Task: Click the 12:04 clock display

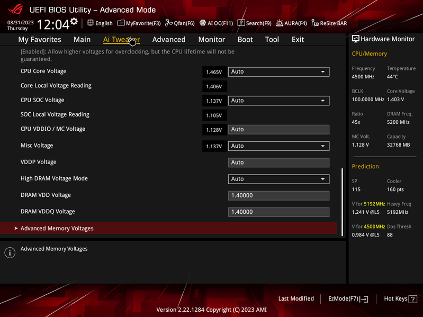Action: tap(53, 24)
